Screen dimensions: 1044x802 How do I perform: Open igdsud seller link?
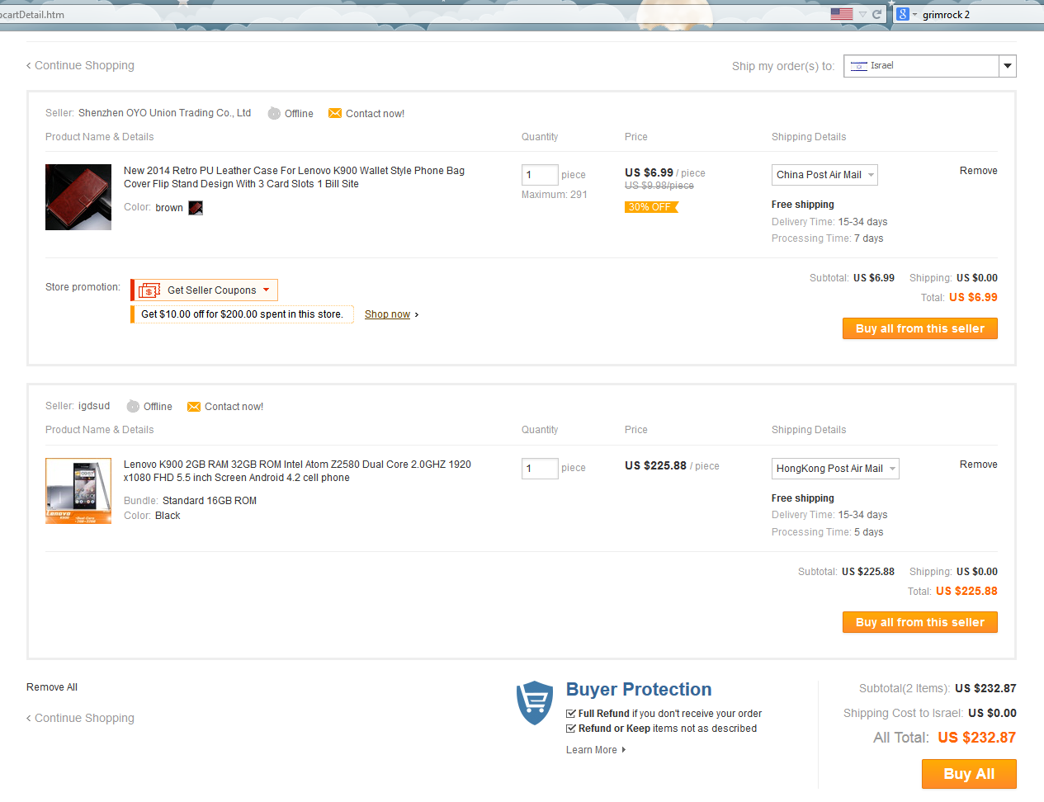pyautogui.click(x=94, y=406)
